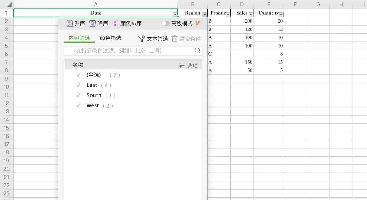The width and height of the screenshot is (367, 200).
Task: Click the orange V membership icon
Action: tap(197, 23)
